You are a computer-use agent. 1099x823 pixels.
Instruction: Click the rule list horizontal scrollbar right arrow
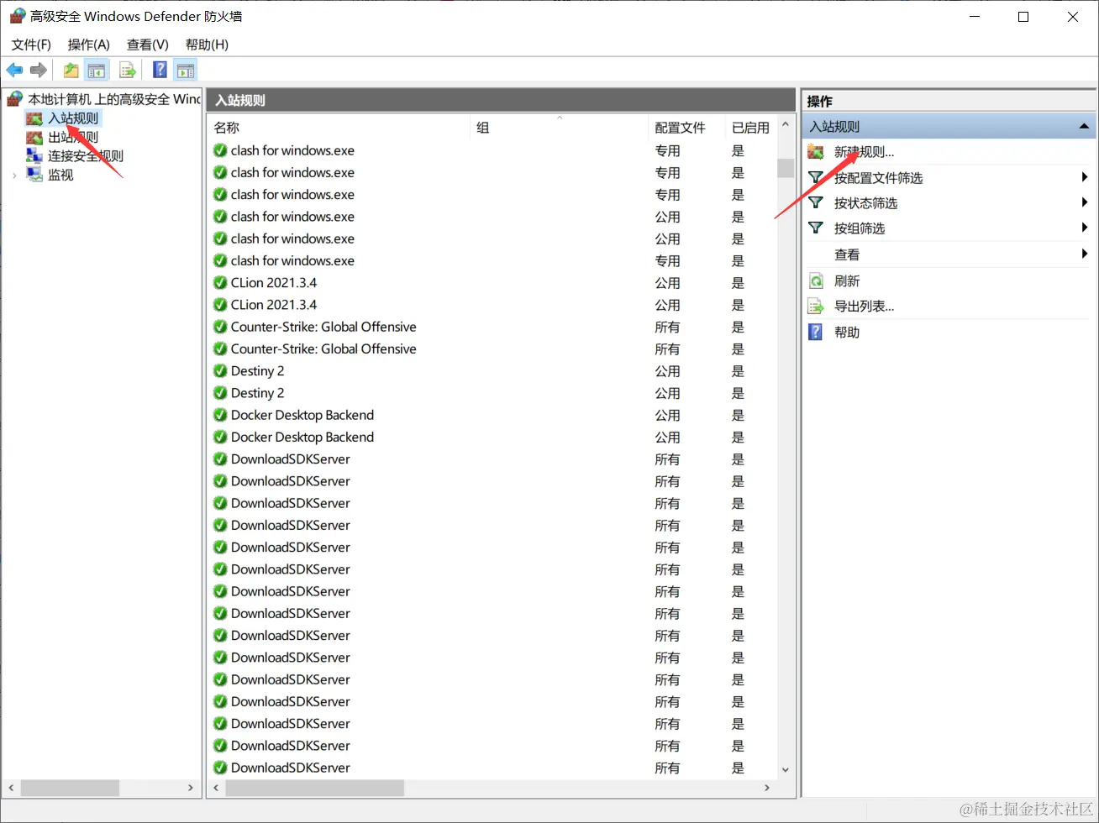(x=766, y=788)
